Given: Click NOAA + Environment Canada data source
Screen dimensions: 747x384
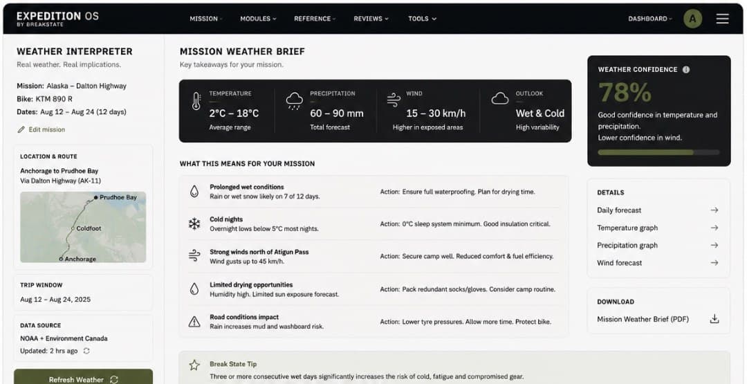Looking at the screenshot, I should coord(64,338).
